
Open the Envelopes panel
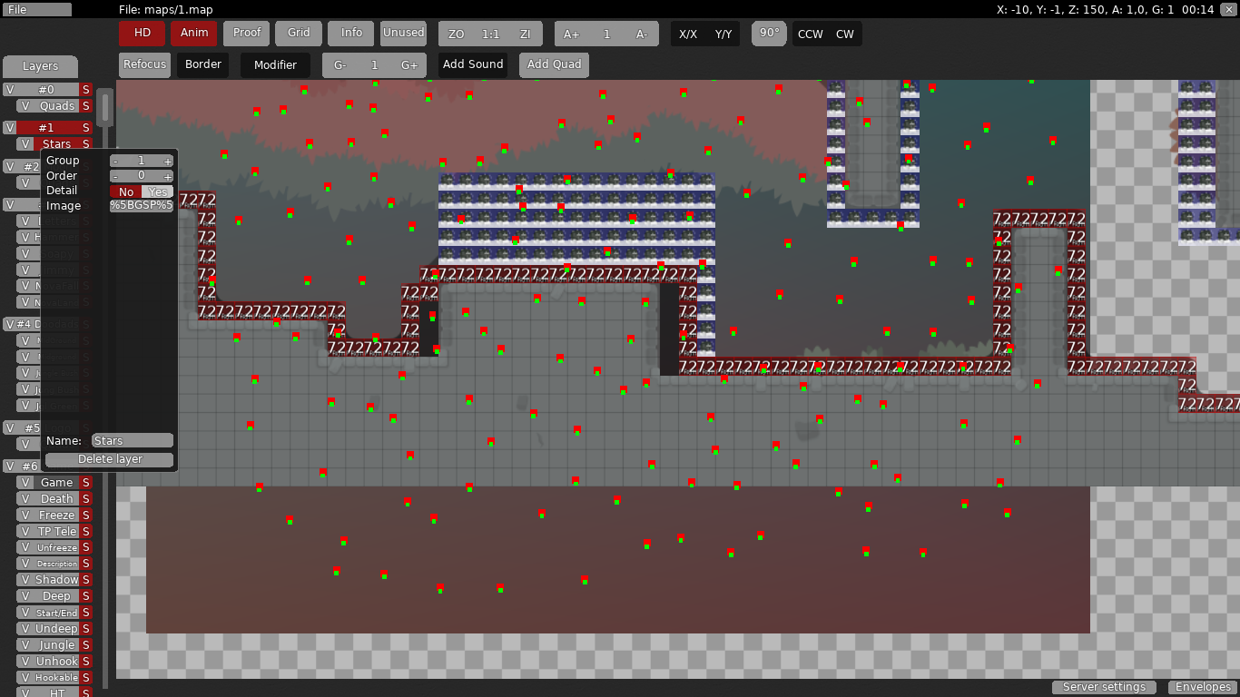coord(1202,687)
